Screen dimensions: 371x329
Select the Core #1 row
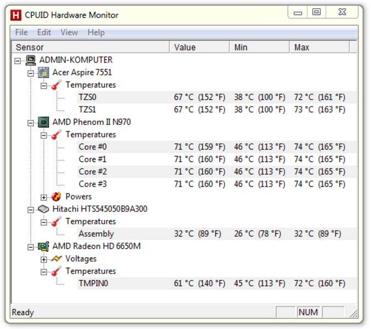(216, 160)
